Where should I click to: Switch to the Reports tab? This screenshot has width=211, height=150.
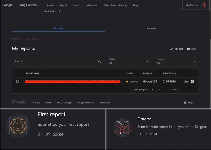pyautogui.click(x=59, y=28)
